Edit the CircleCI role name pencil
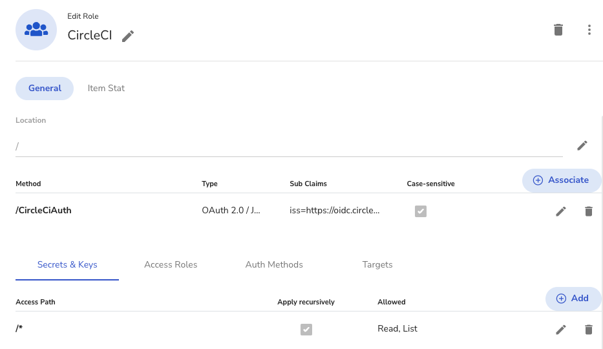Image resolution: width=603 pixels, height=349 pixels. pyautogui.click(x=128, y=36)
